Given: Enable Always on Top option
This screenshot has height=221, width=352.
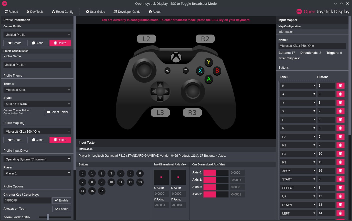Looking at the screenshot, I should (x=61, y=209).
